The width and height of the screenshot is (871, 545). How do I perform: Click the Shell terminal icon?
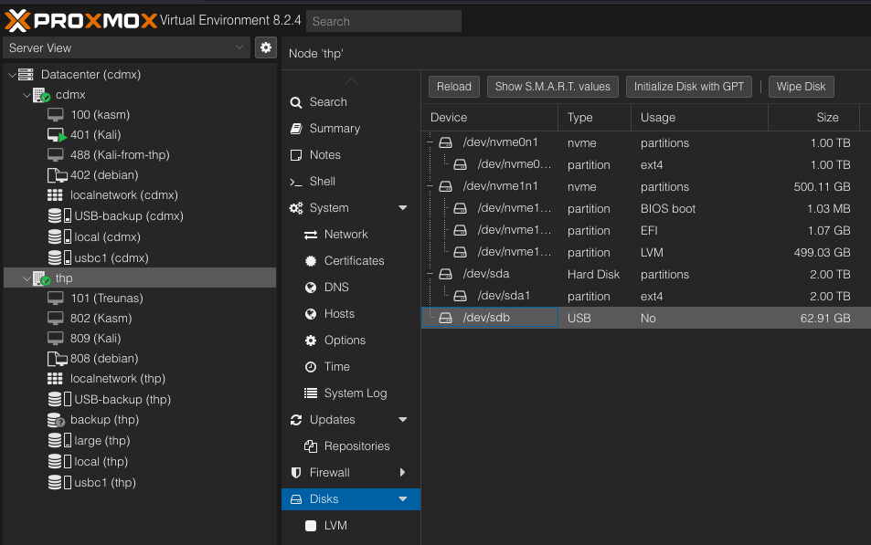pyautogui.click(x=295, y=182)
